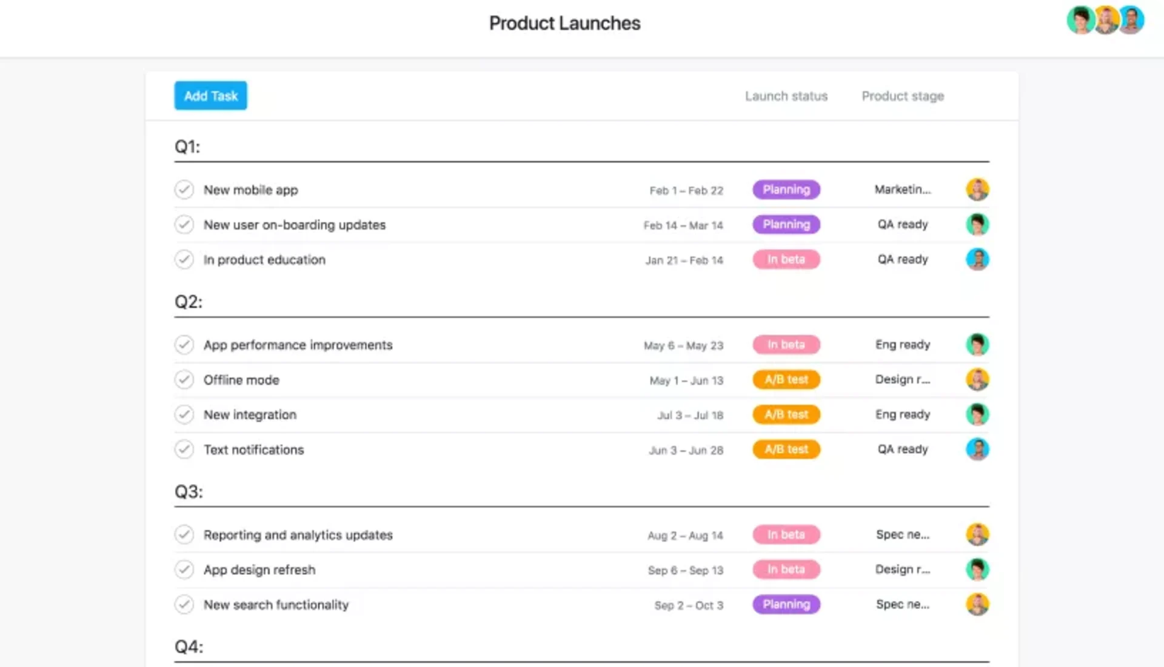Viewport: 1164px width, 667px height.
Task: Open the In beta status for App design refresh
Action: click(786, 569)
